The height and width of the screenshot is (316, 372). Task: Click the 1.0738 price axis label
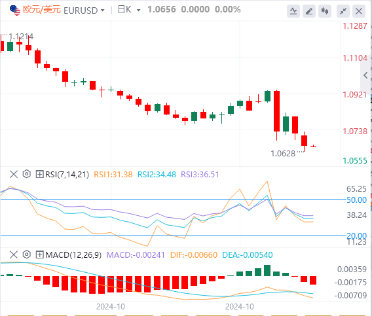(x=355, y=131)
